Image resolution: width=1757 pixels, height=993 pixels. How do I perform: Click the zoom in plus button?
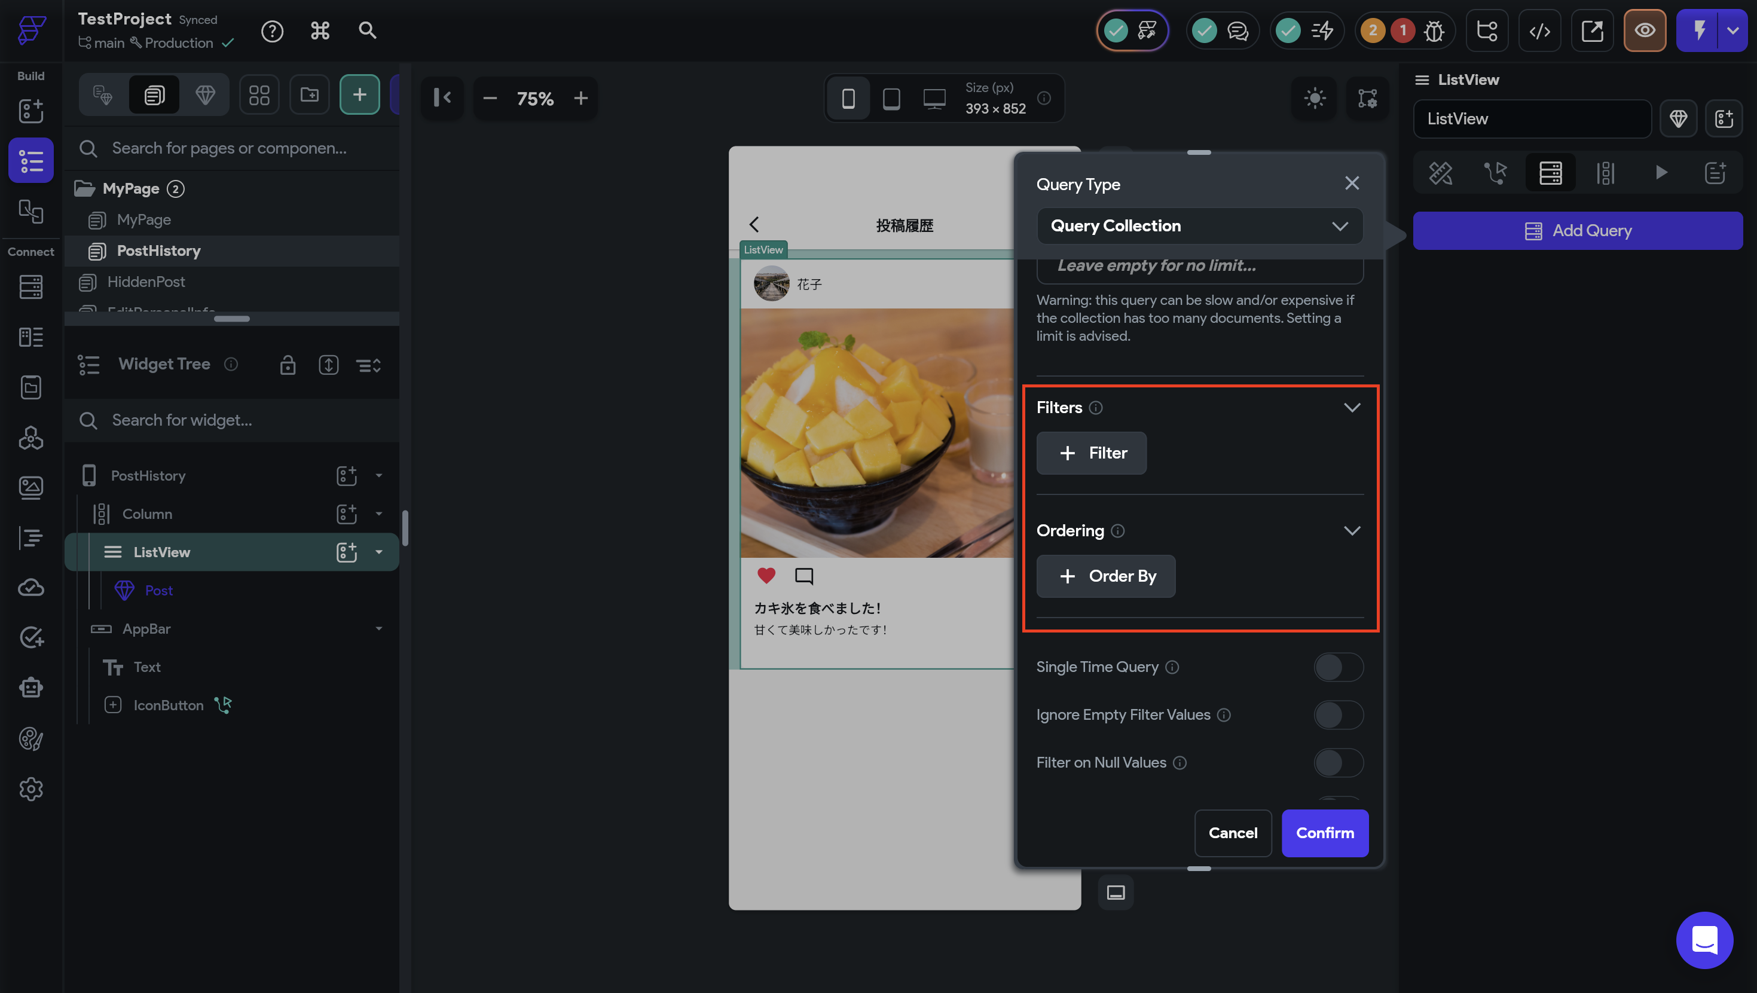(580, 98)
